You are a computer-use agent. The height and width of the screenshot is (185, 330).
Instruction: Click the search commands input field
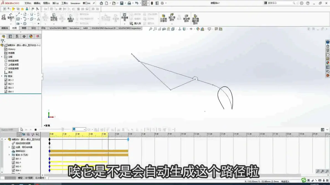280,3
